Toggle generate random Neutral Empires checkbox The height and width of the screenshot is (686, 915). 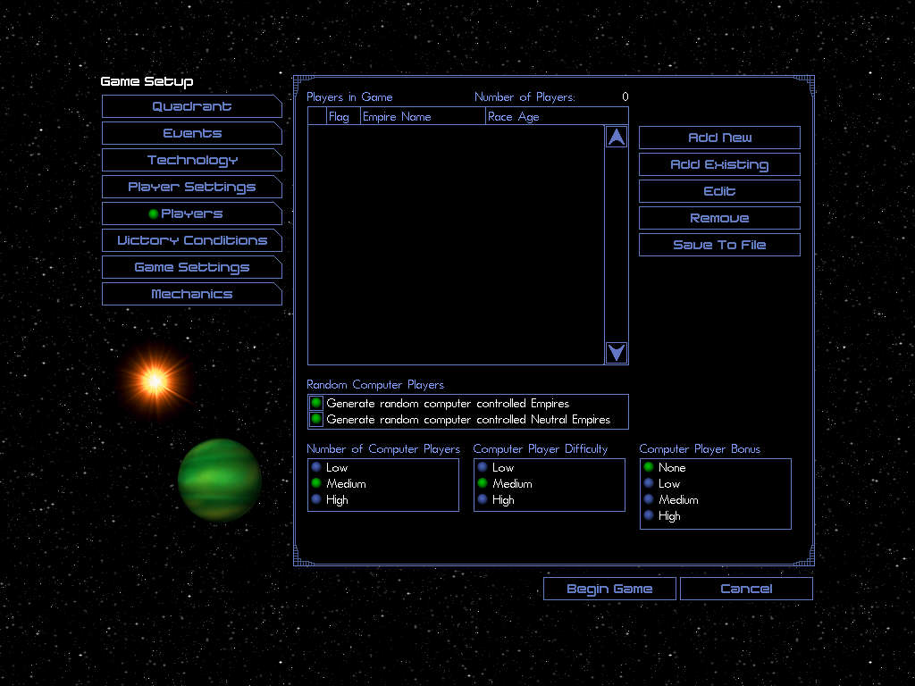(316, 419)
